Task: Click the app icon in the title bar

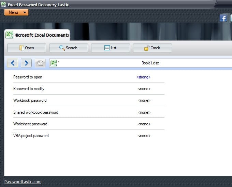Action: (3, 4)
